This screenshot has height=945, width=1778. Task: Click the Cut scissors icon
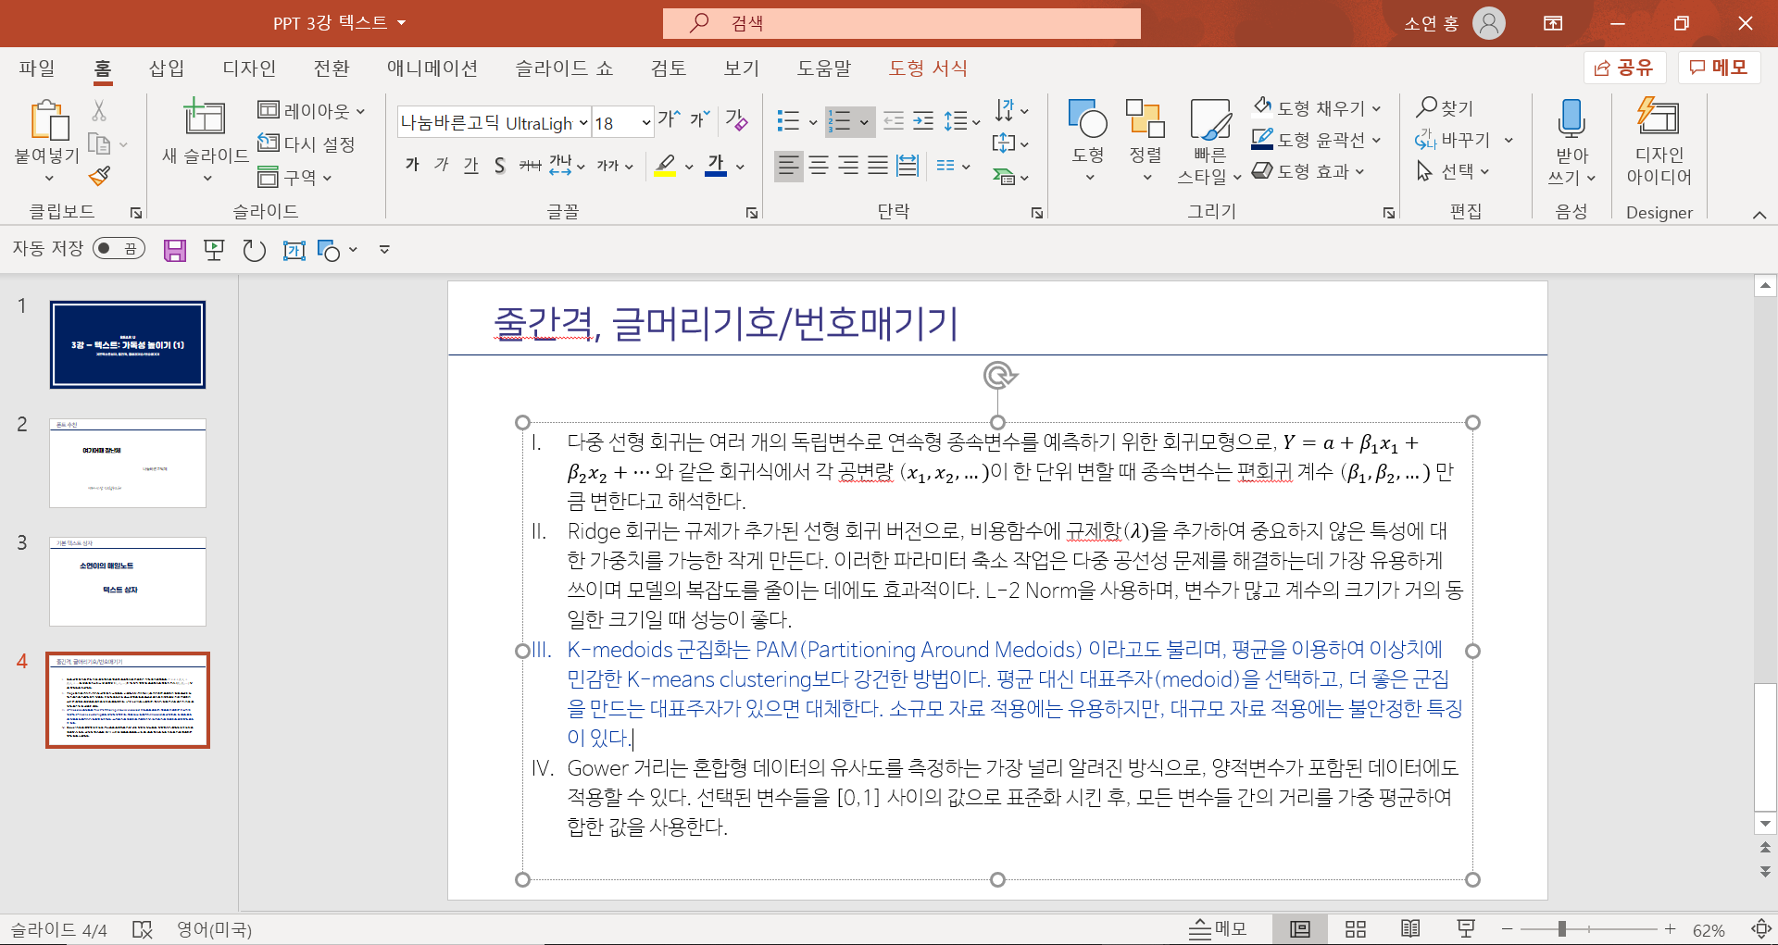pos(99,111)
